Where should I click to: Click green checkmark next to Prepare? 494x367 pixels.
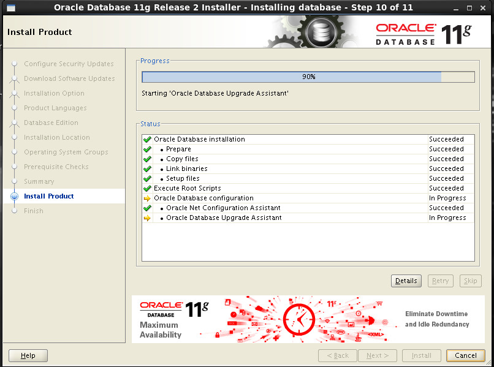pyautogui.click(x=147, y=149)
